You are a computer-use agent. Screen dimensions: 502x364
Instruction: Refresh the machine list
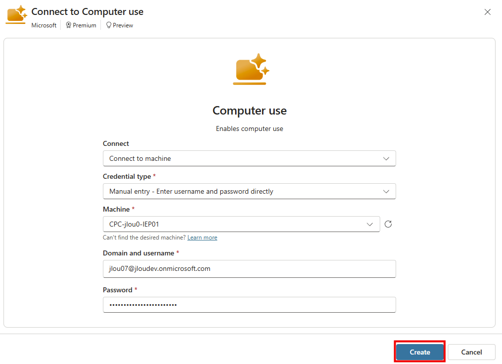coord(388,224)
